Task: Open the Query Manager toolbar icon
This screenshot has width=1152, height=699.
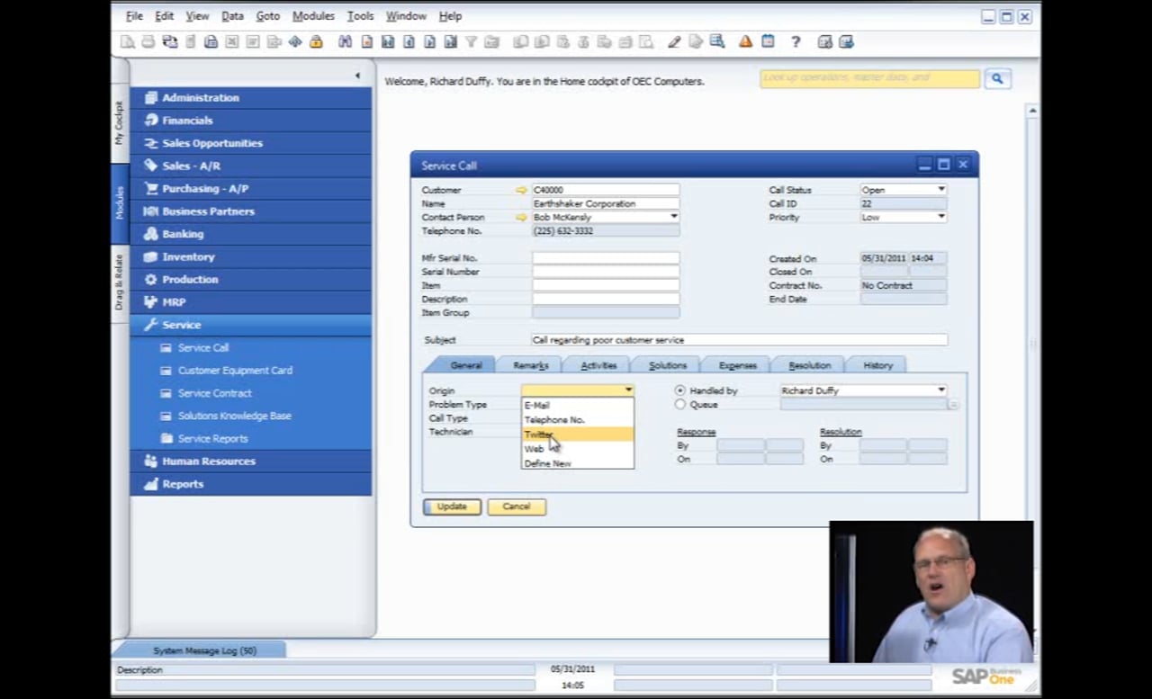Action: (x=716, y=42)
